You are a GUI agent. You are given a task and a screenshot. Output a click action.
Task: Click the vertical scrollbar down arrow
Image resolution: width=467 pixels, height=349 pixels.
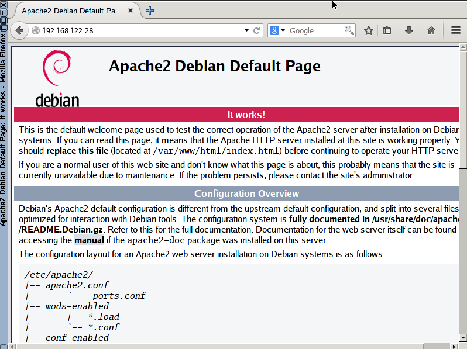[463, 338]
